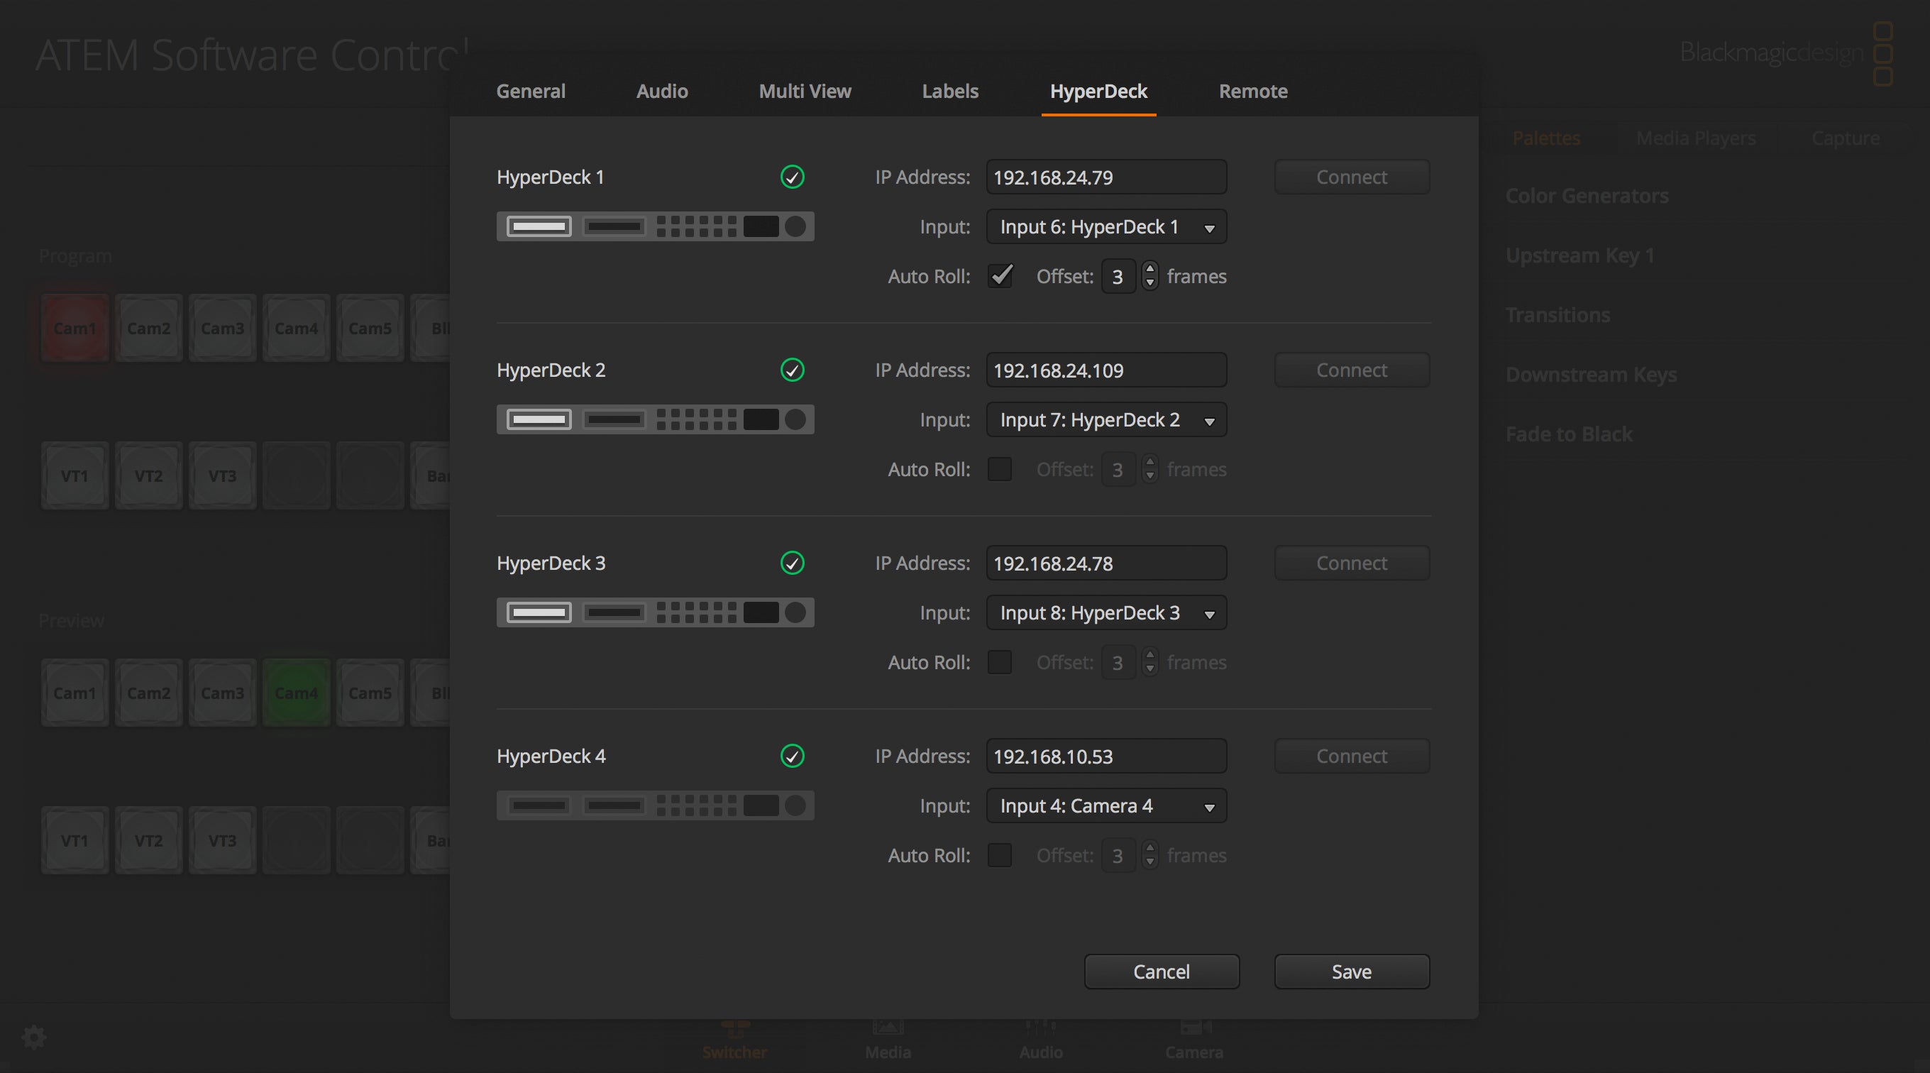Viewport: 1930px width, 1073px height.
Task: Click Connect for HyperDeck 3
Action: click(x=1352, y=563)
